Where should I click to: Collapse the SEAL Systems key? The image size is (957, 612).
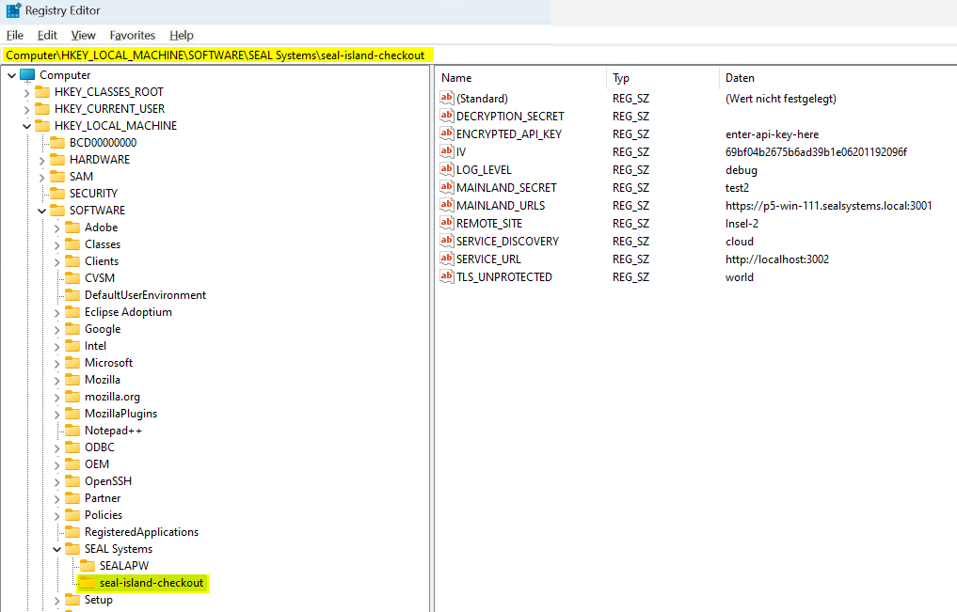pos(56,548)
